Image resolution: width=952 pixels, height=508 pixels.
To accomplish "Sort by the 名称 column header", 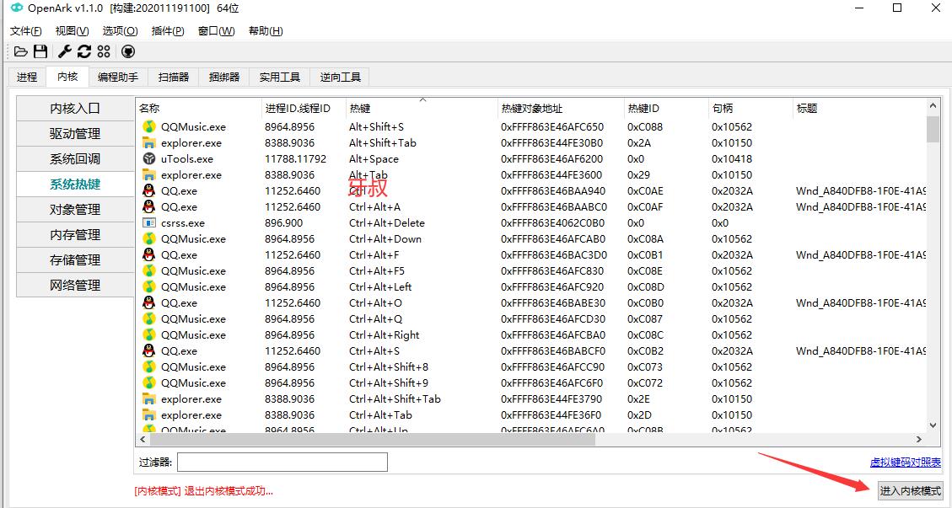I will click(198, 109).
